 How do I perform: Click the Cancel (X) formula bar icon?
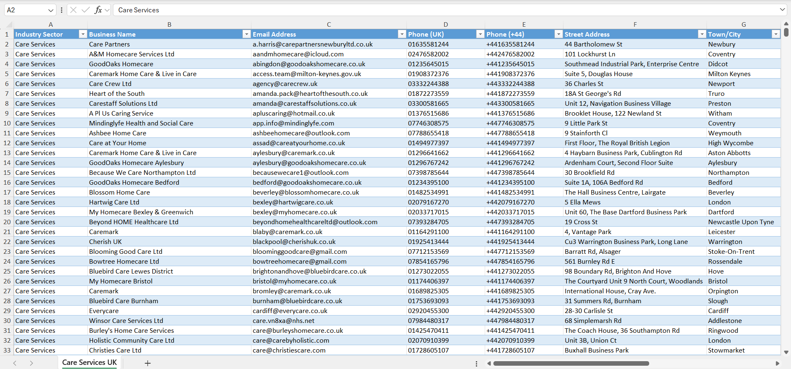[x=73, y=10]
